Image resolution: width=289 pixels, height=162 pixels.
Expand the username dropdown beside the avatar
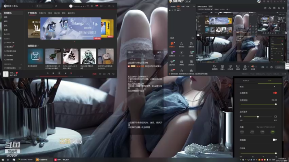click(85, 6)
